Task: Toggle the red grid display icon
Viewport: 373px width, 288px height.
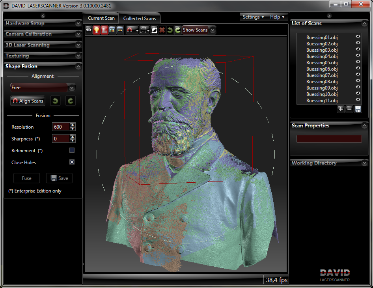Action: (104, 30)
